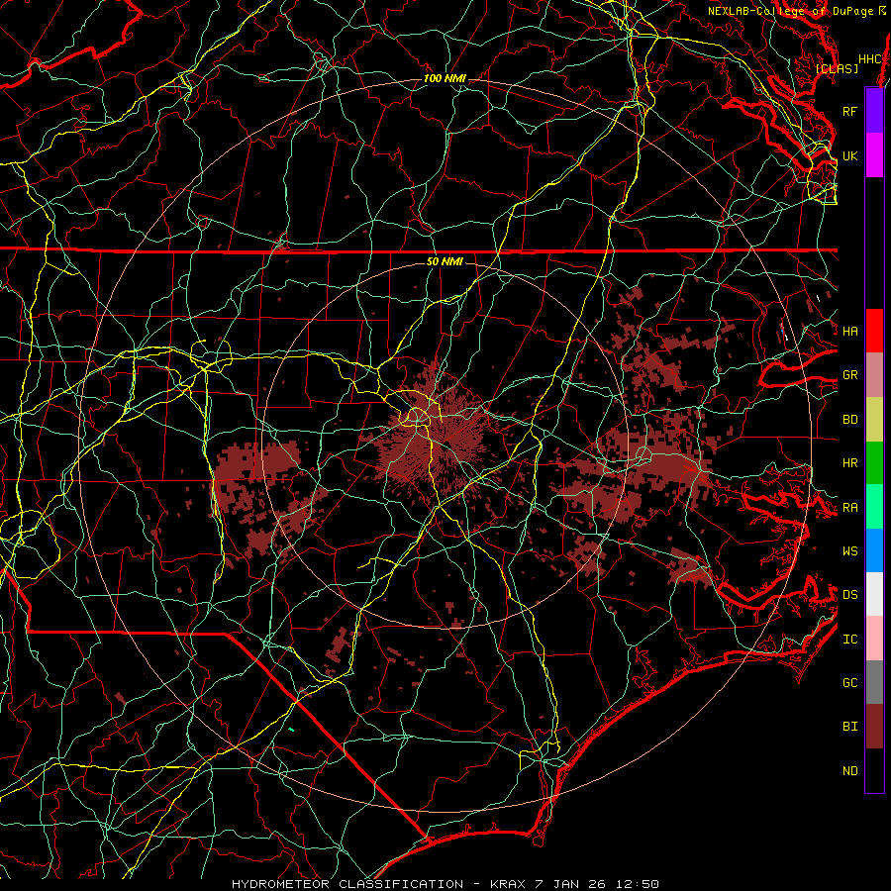Image resolution: width=891 pixels, height=891 pixels.
Task: Click the ND legend label
Action: pos(849,771)
